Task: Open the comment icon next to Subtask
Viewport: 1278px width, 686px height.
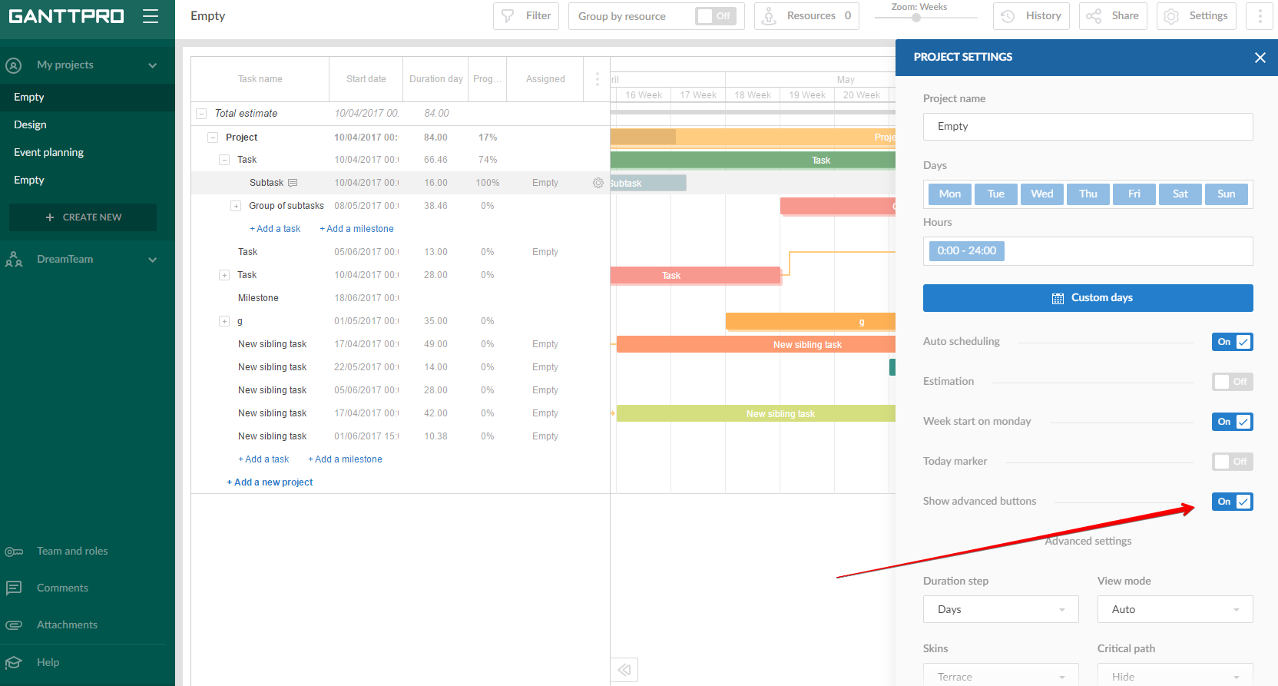Action: (293, 183)
